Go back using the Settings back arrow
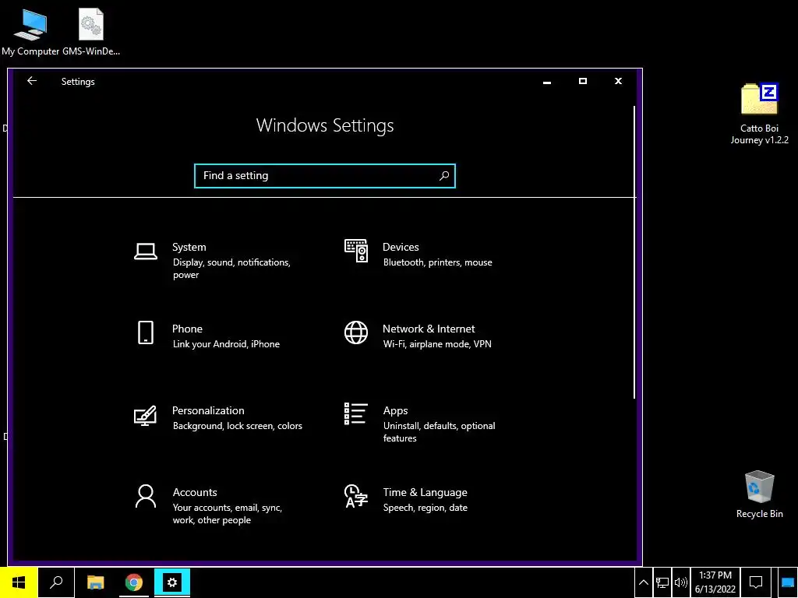 click(x=32, y=81)
